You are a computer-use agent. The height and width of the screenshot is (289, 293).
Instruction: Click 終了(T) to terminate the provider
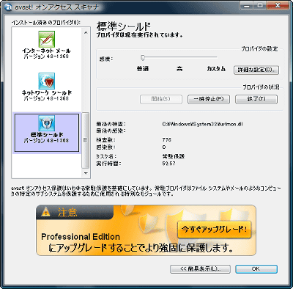click(256, 99)
